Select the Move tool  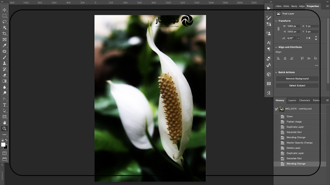click(x=5, y=10)
